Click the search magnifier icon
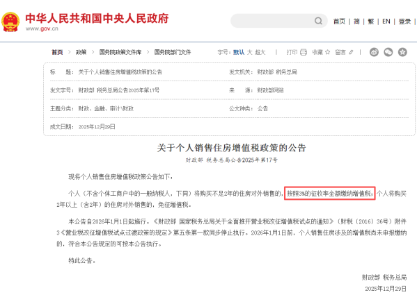Viewport: 417px width, 295px height. 318,21
